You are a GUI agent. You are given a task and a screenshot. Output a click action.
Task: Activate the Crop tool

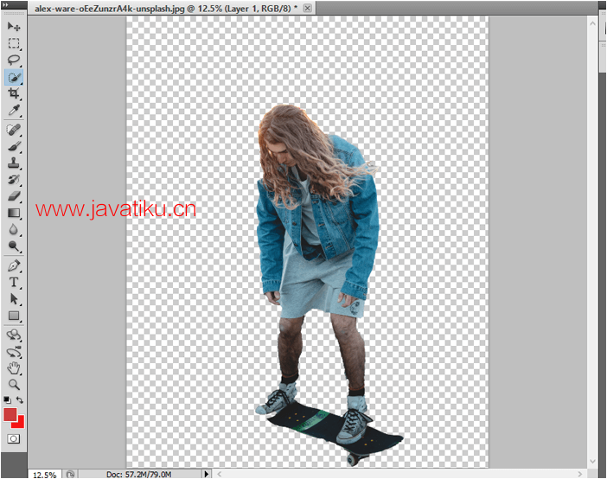(x=14, y=93)
